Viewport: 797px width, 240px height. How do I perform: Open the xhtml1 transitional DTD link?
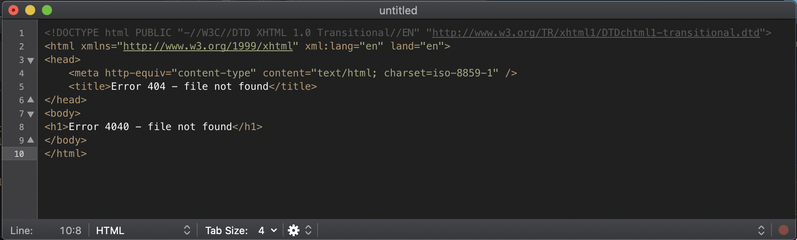pyautogui.click(x=596, y=33)
